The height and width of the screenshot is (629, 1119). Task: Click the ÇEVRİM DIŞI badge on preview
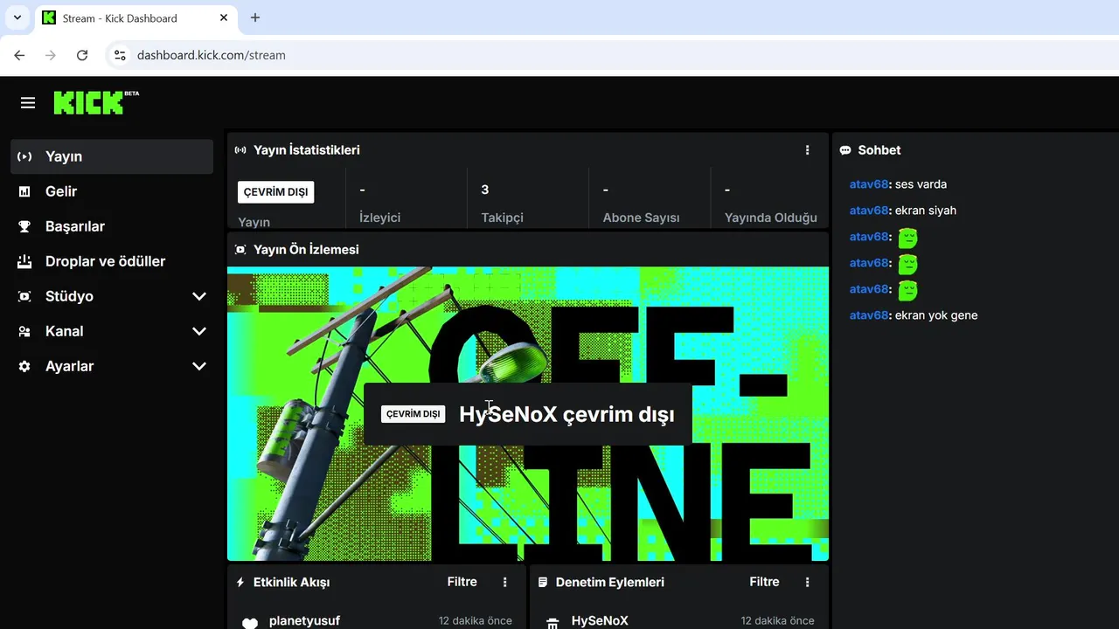[x=413, y=414]
